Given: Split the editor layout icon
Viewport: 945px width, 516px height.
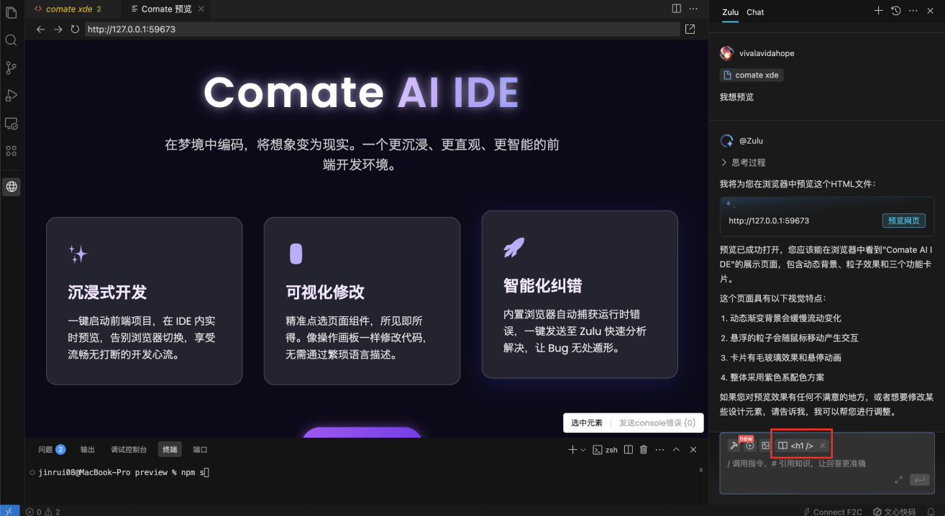Looking at the screenshot, I should (676, 9).
